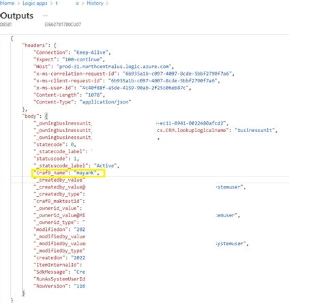323x303 pixels.
Task: Select highlighted craf9_name mayank line
Action: tap(68, 173)
